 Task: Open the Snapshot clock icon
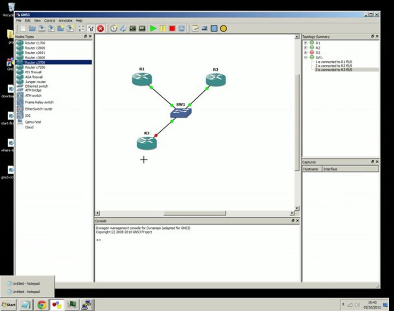[114, 29]
